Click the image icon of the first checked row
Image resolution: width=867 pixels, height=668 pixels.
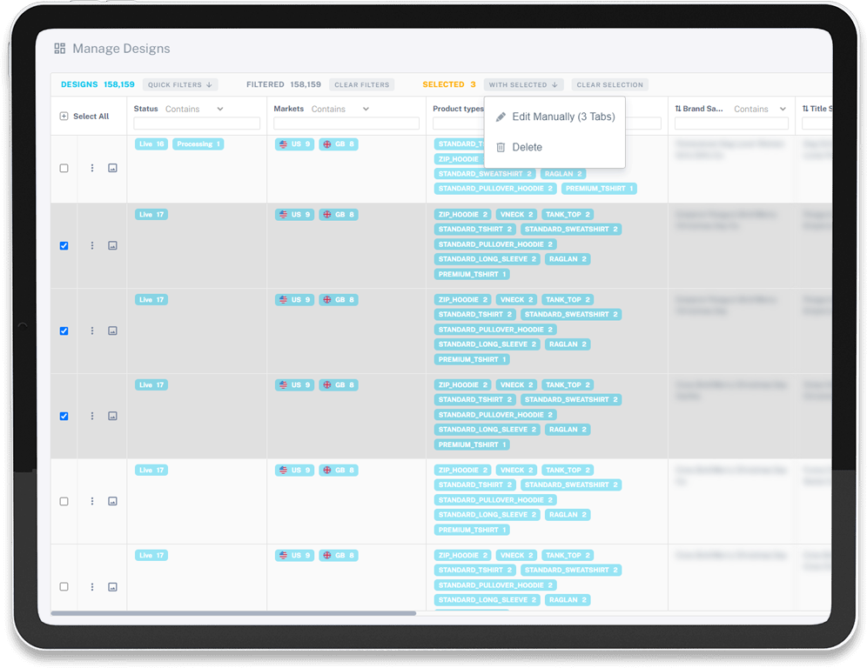(112, 245)
